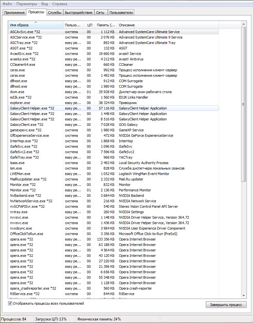Sort by ЦП column header
This screenshot has width=253, height=323.
tap(89, 25)
